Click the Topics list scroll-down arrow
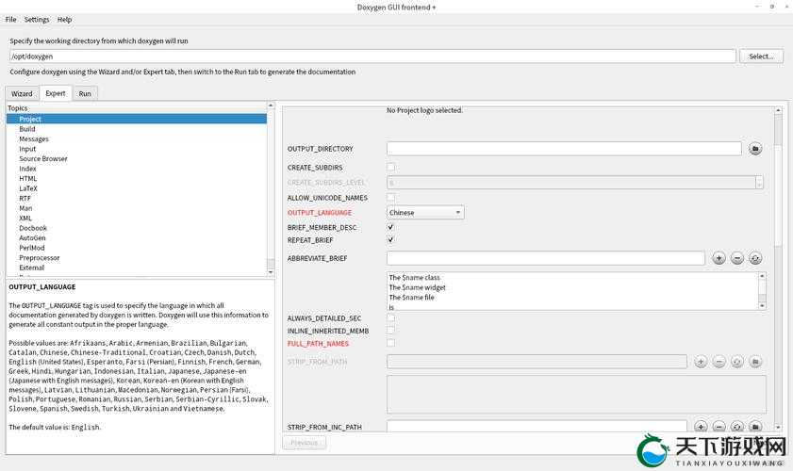Image resolution: width=793 pixels, height=471 pixels. 271,272
